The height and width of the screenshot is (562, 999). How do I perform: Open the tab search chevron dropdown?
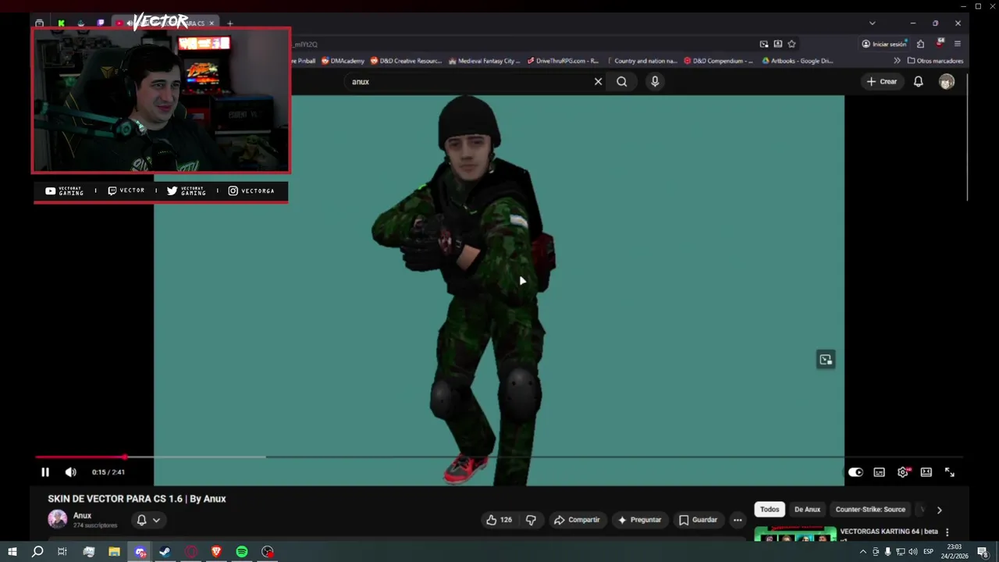tap(873, 23)
